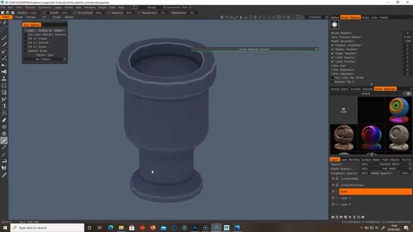Switch to the Render room tab
413x232 pixels.
pyautogui.click(x=69, y=17)
